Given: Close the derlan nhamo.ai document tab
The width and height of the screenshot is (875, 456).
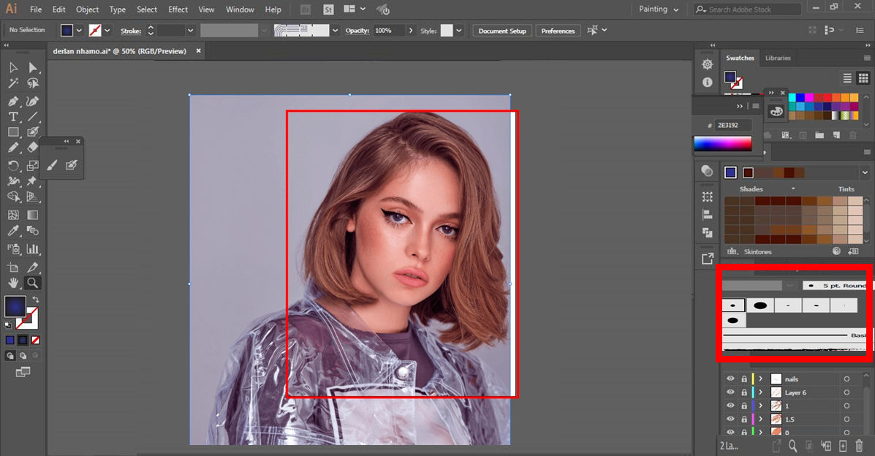Looking at the screenshot, I should 198,51.
